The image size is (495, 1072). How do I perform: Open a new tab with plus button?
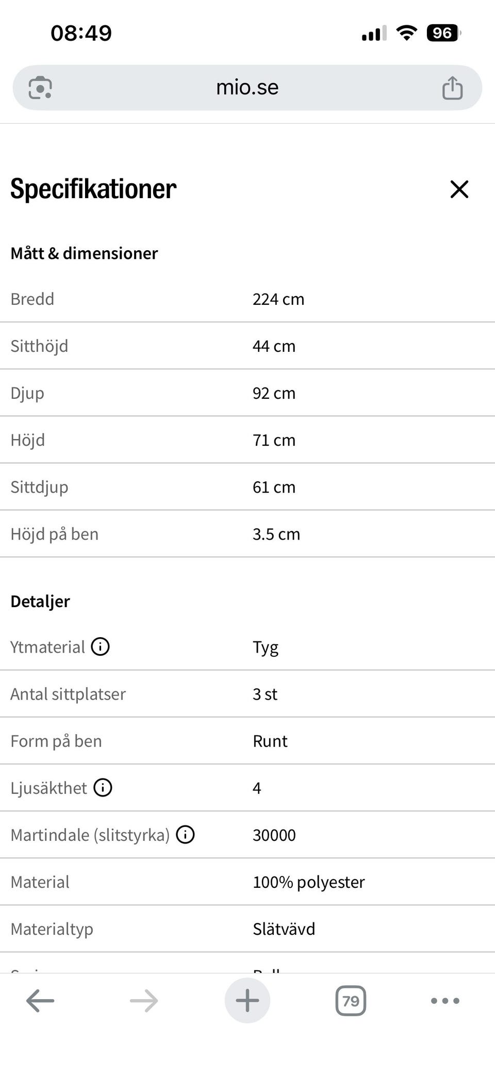click(x=247, y=1000)
